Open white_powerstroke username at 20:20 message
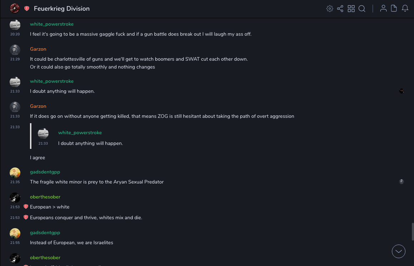Screen dimensions: 414x266 pyautogui.click(x=52, y=24)
